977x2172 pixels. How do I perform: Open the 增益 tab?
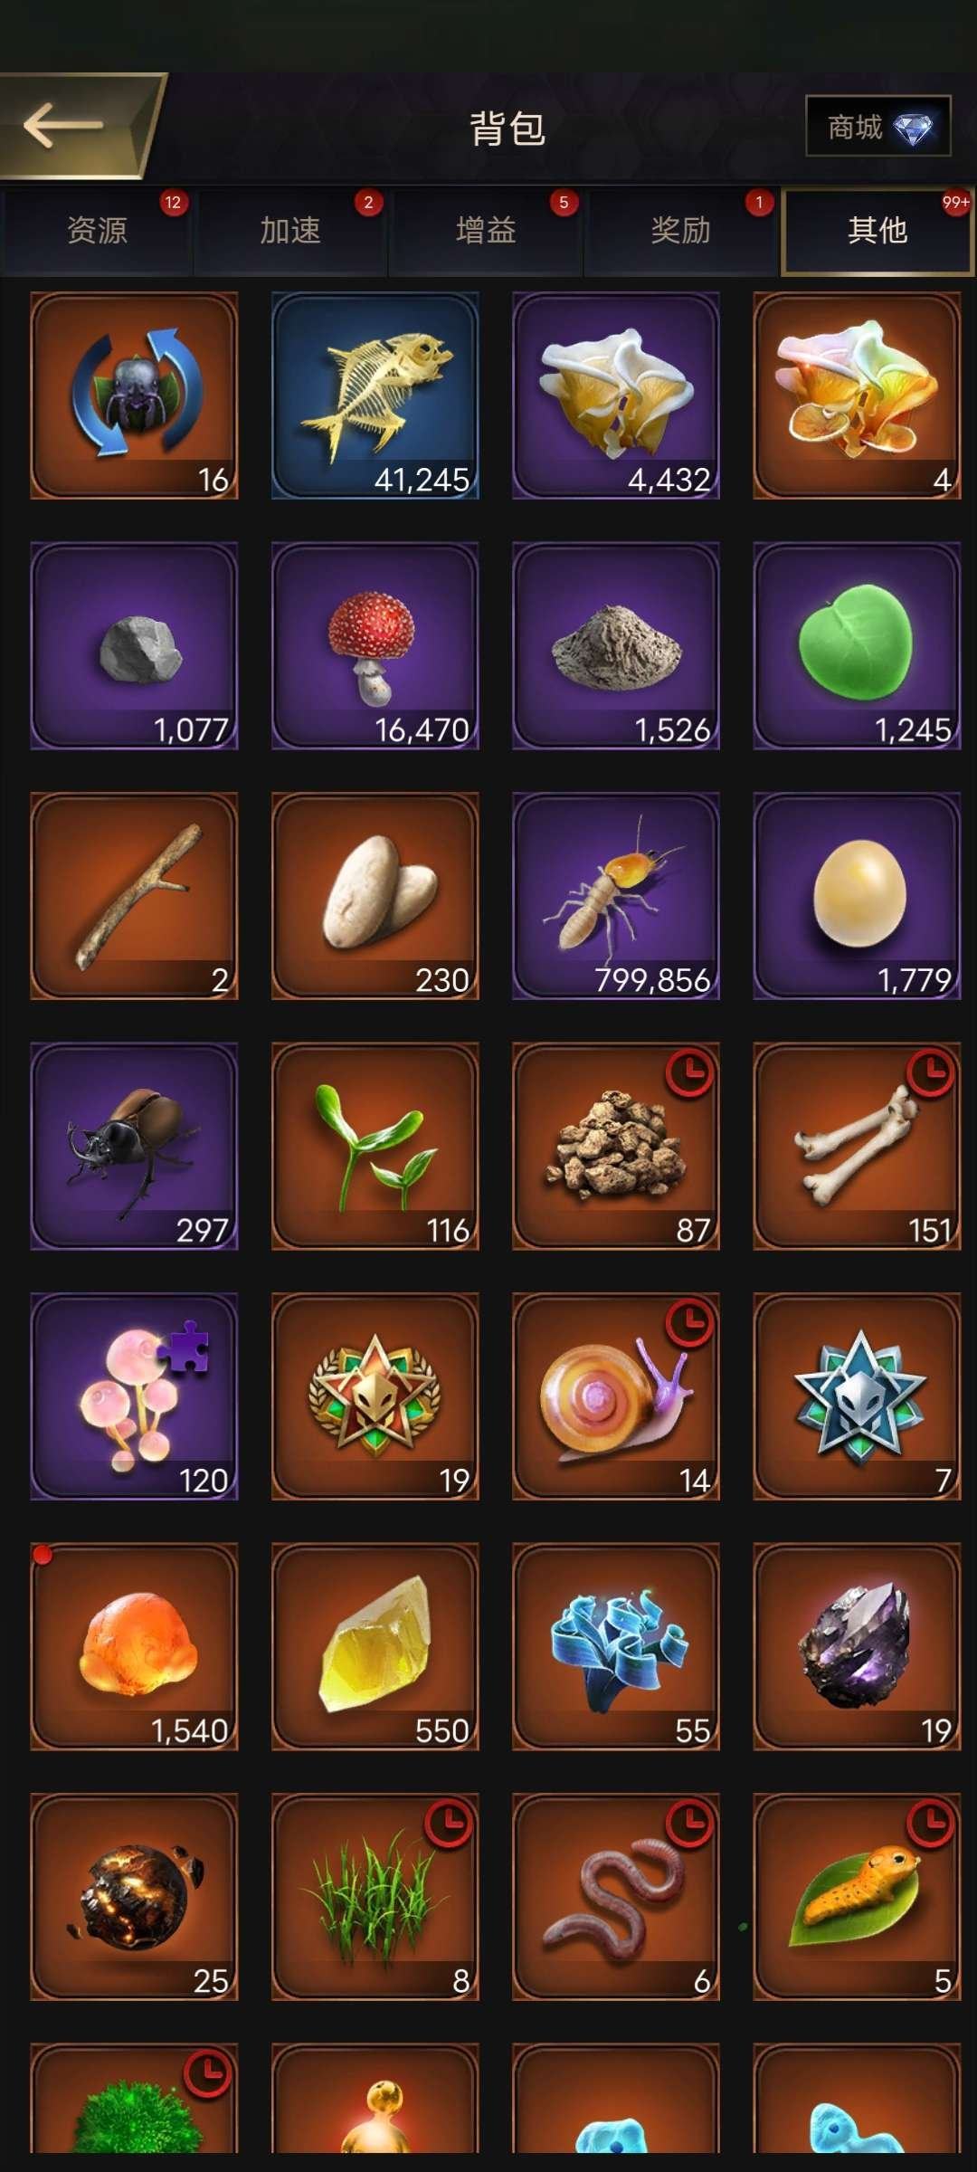(x=486, y=231)
